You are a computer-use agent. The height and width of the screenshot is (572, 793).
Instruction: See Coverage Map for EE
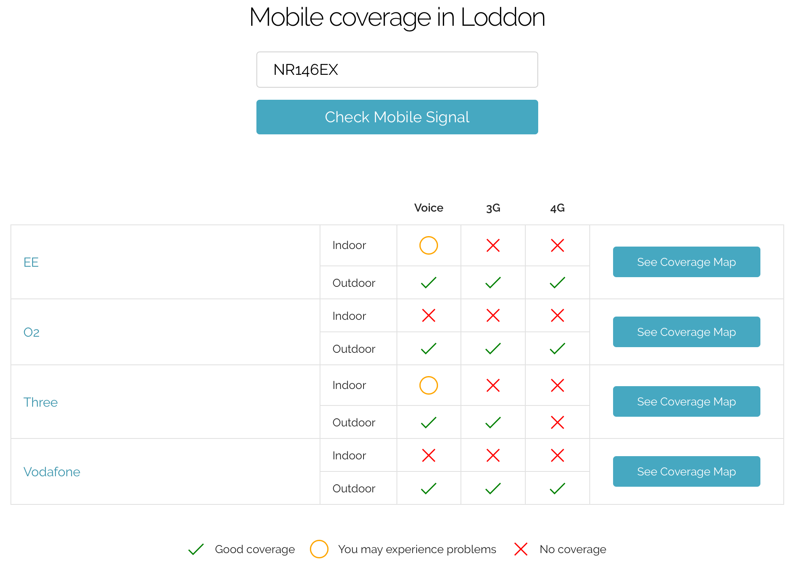pos(686,262)
